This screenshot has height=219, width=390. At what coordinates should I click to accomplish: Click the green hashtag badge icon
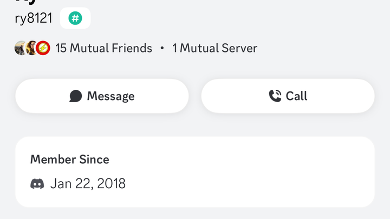[x=75, y=18]
